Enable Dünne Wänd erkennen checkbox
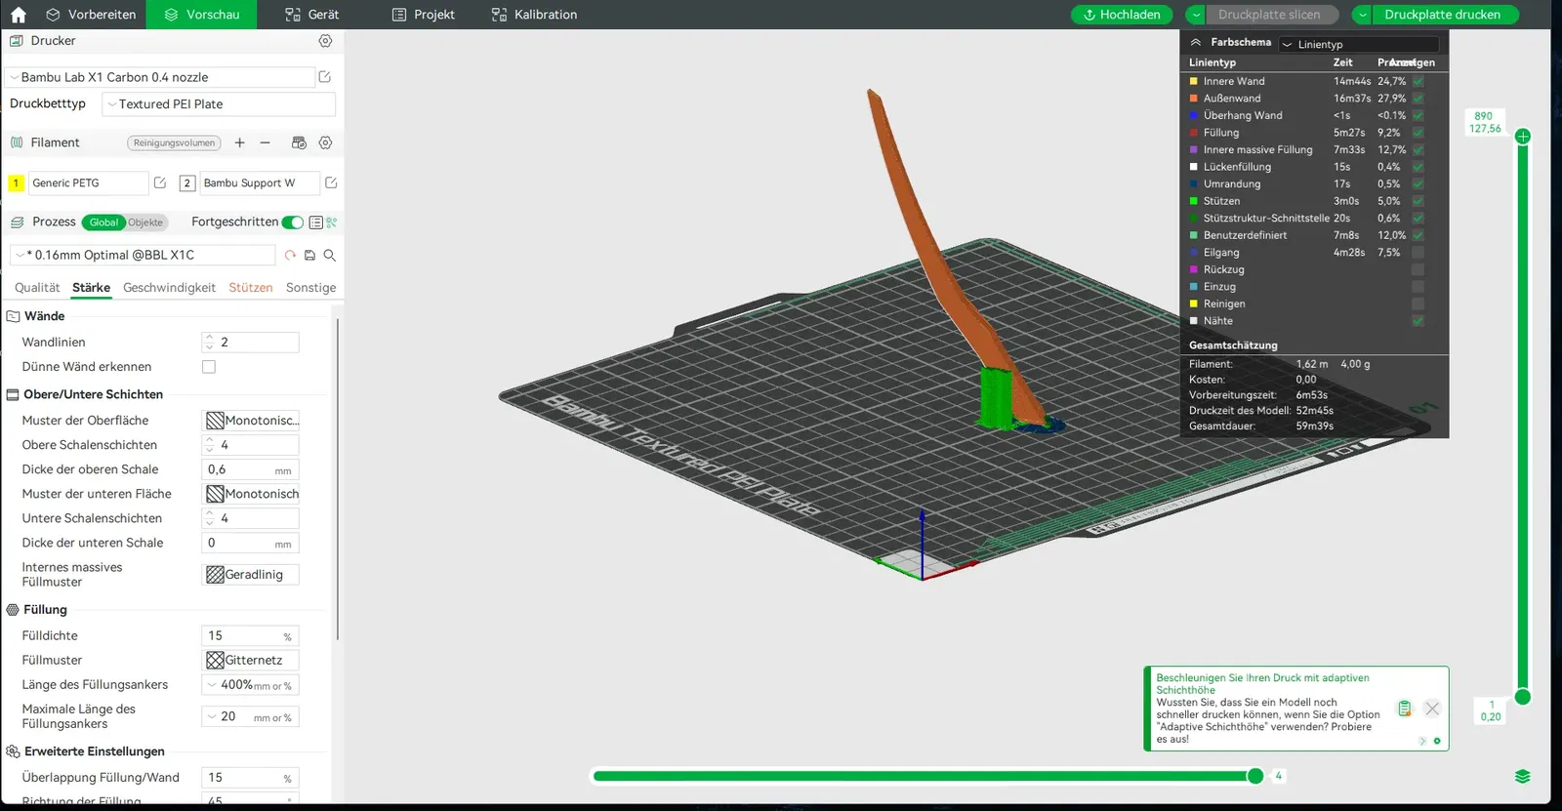The image size is (1562, 811). pos(209,367)
